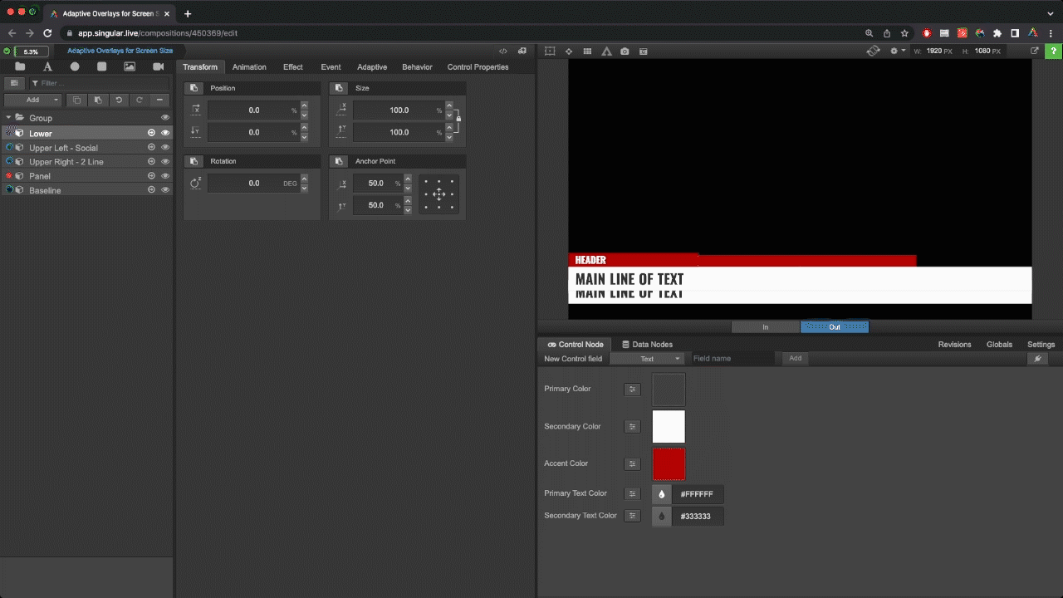Open the Data Nodes tab
Screen dimensions: 1063x598
(647, 344)
